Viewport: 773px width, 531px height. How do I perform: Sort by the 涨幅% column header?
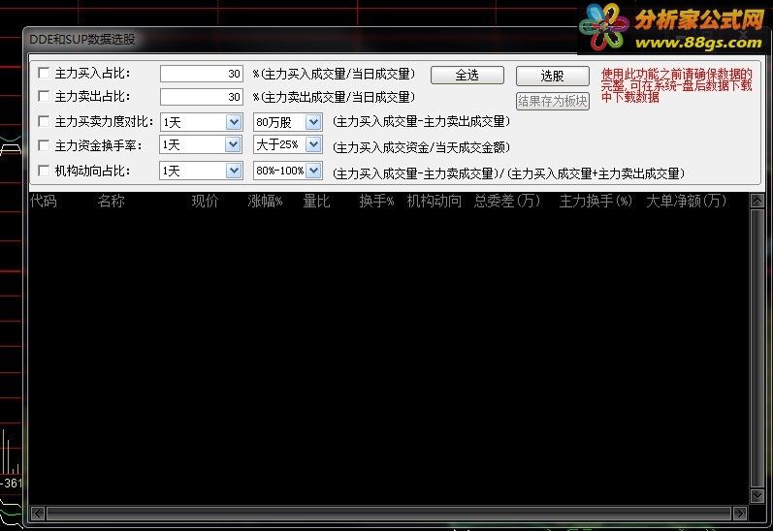(265, 201)
